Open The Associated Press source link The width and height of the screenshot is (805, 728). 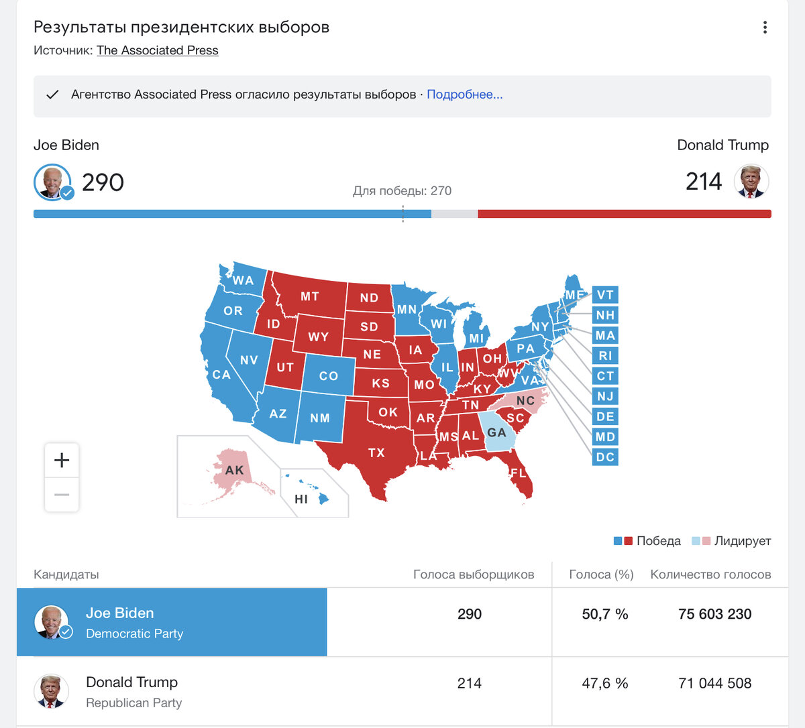(x=158, y=50)
